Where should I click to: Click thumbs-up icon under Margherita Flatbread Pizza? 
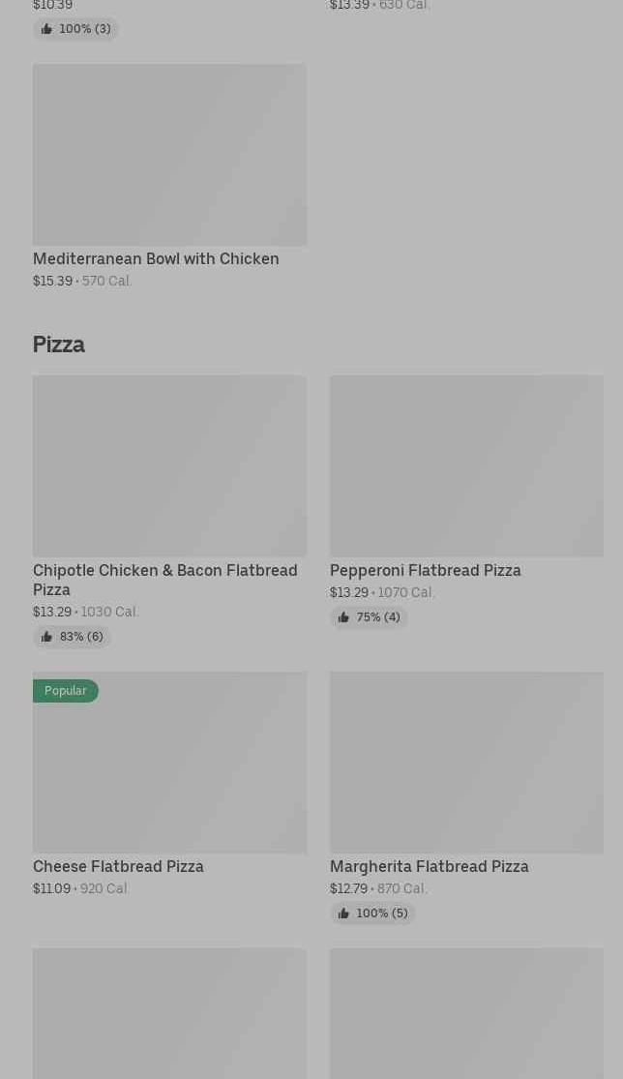point(343,914)
